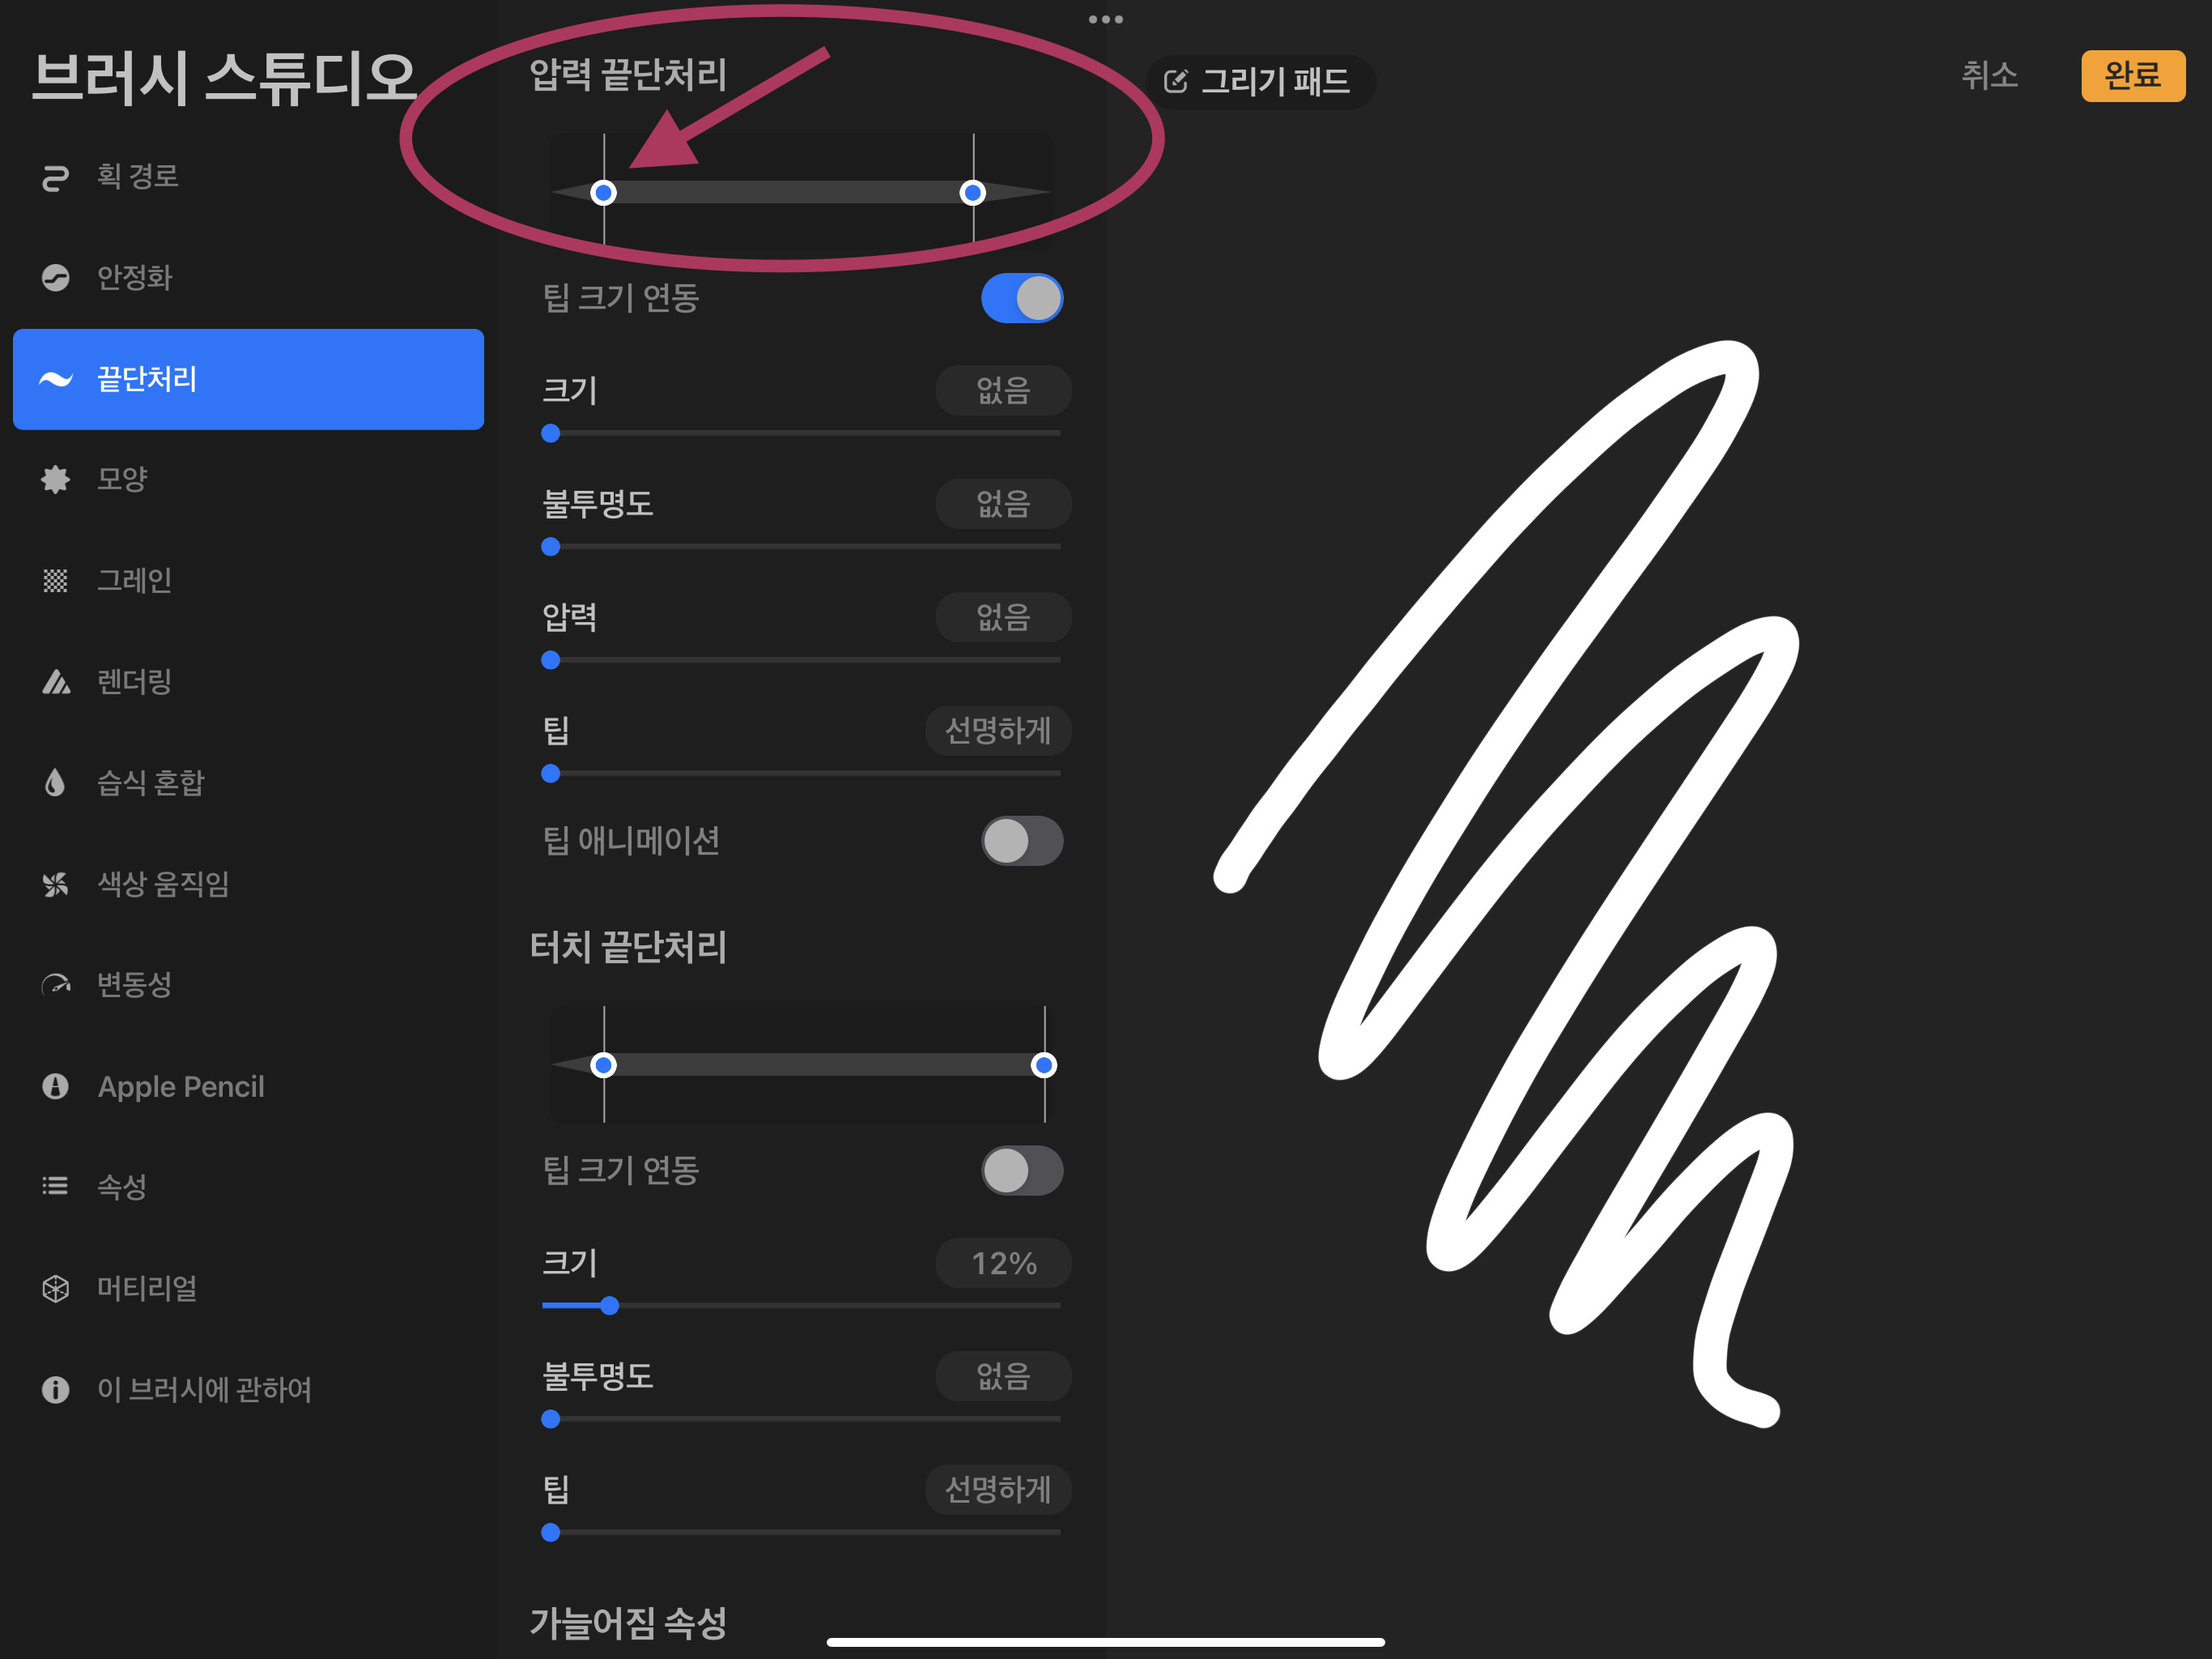Select 끝단처리 (Taper) menu item

click(244, 380)
